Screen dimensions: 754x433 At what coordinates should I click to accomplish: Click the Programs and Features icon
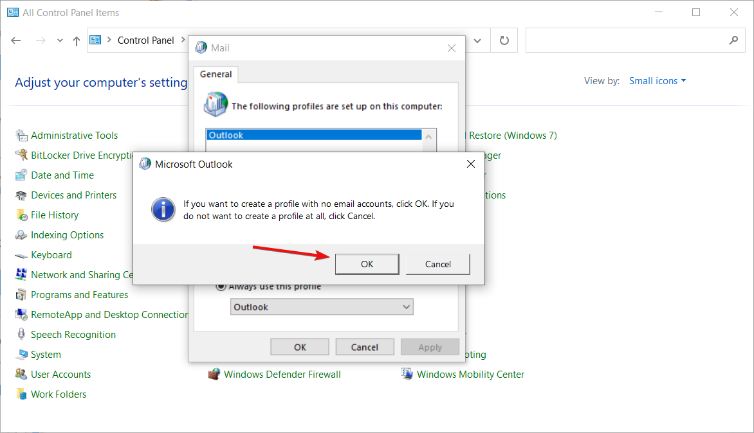click(x=21, y=295)
